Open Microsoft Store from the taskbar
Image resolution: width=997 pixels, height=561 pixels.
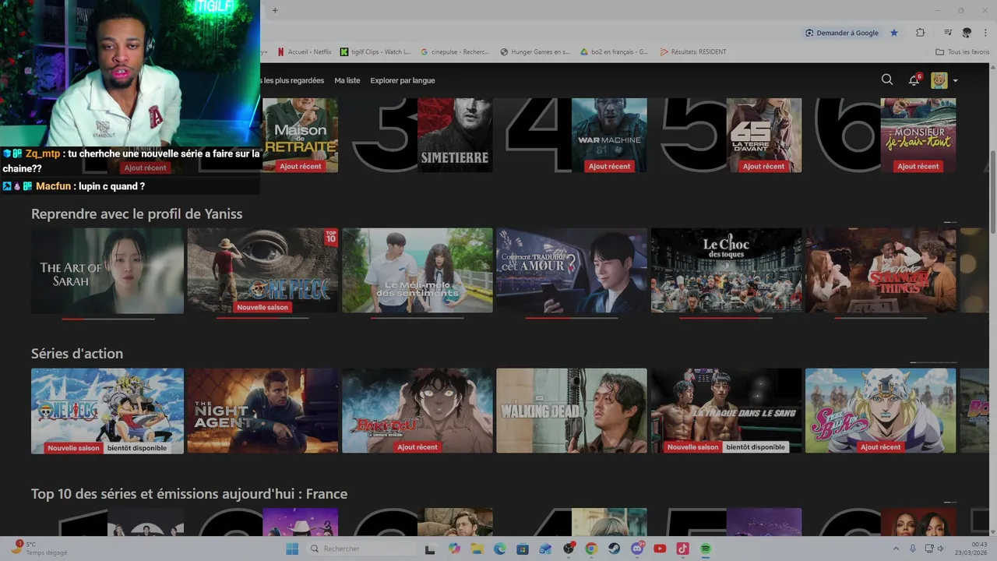point(523,549)
